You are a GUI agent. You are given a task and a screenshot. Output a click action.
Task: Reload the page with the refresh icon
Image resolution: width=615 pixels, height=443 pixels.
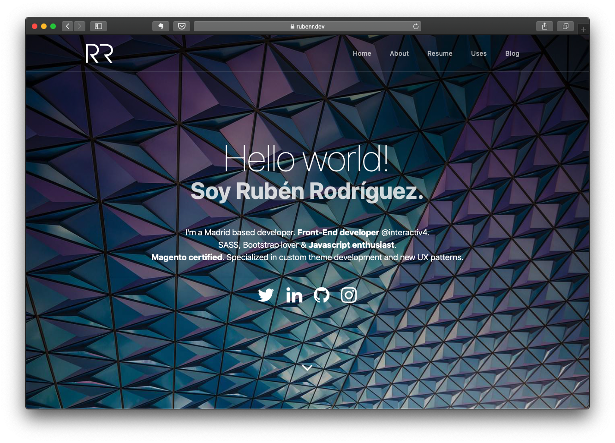tap(416, 26)
